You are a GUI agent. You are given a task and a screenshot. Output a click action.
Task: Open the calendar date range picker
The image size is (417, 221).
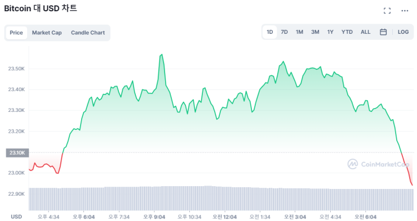pyautogui.click(x=383, y=32)
